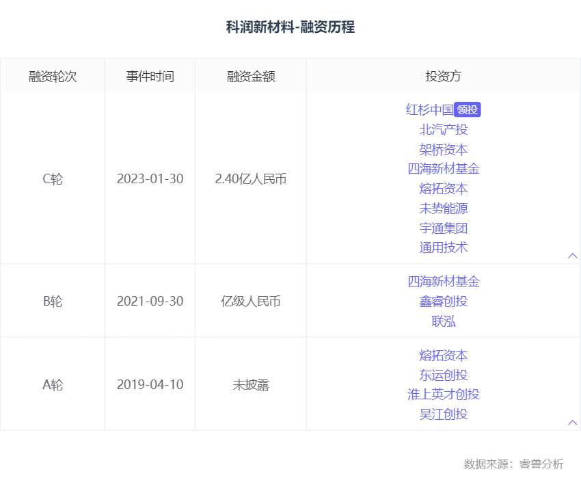Image resolution: width=581 pixels, height=493 pixels.
Task: Open 四海新材基金 in the C轮 row
Action: [x=444, y=169]
